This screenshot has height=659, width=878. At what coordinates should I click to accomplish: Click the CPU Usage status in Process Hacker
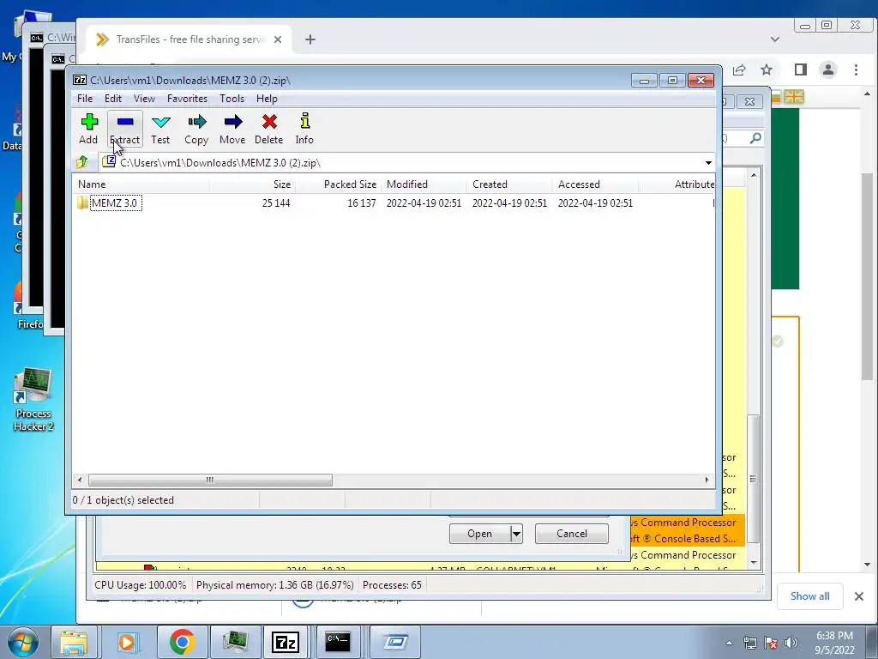[140, 585]
